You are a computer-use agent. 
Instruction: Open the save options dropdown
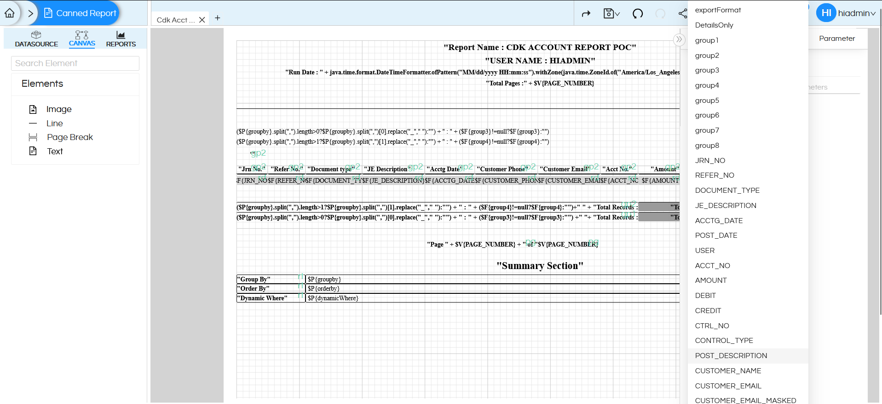click(611, 14)
